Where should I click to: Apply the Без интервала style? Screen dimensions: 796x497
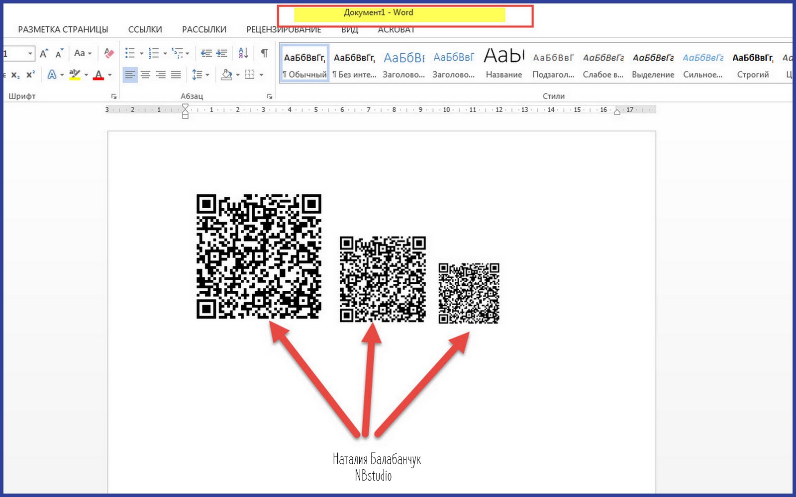354,63
